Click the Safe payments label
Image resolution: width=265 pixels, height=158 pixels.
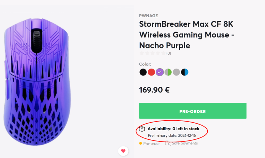[185, 143]
